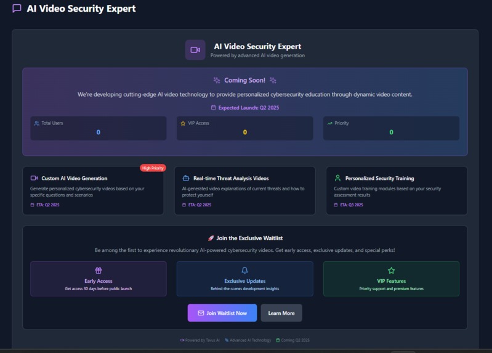This screenshot has width=492, height=353.
Task: Click the chat bubble icon in page header
Action: point(17,9)
